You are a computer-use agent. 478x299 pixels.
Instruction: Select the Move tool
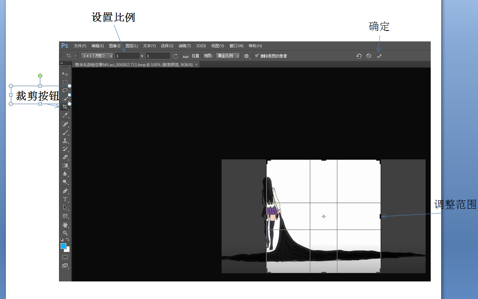[65, 74]
